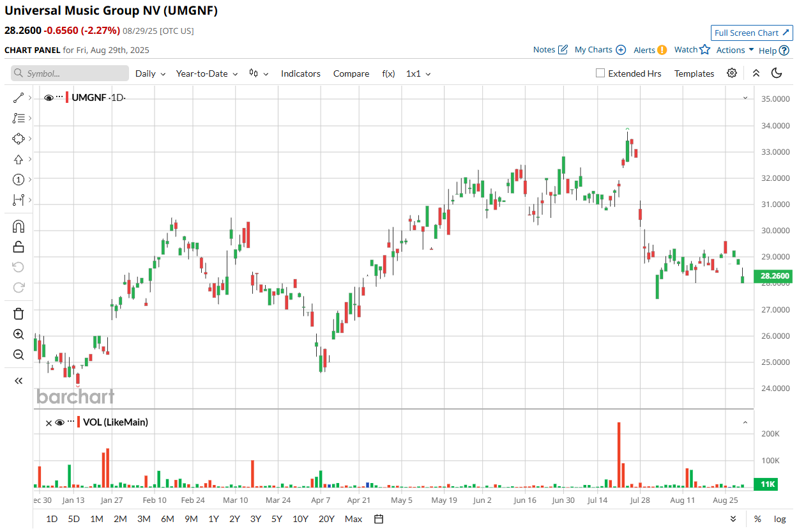Toggle percent scale button
The height and width of the screenshot is (531, 806).
[757, 519]
